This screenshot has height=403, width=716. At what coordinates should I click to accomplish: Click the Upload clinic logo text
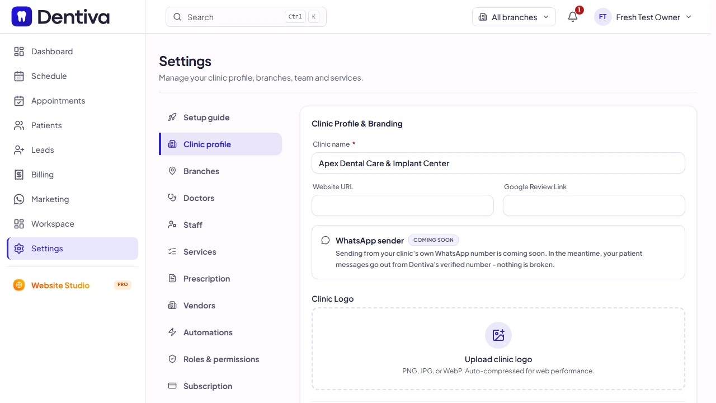pyautogui.click(x=498, y=359)
